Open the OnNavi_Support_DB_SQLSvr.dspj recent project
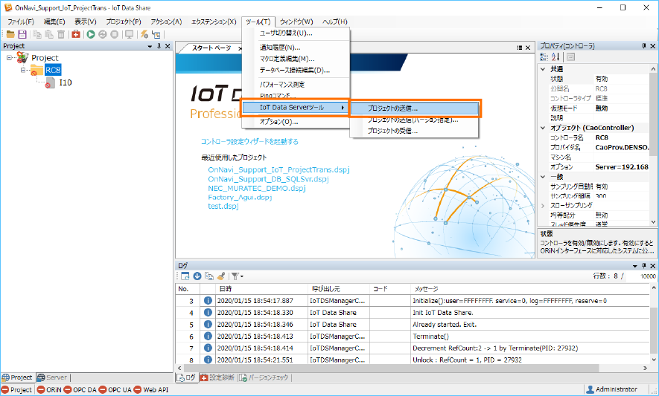Screen dimensions: 659x396 [x=268, y=179]
